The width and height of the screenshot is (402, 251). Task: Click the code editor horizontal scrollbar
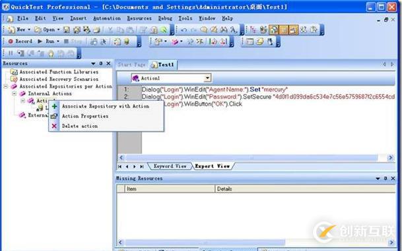[251, 157]
